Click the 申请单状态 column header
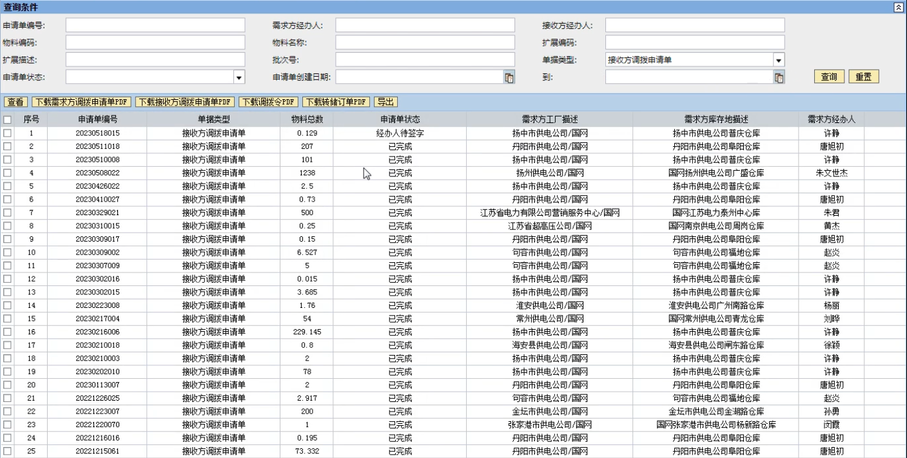 400,120
